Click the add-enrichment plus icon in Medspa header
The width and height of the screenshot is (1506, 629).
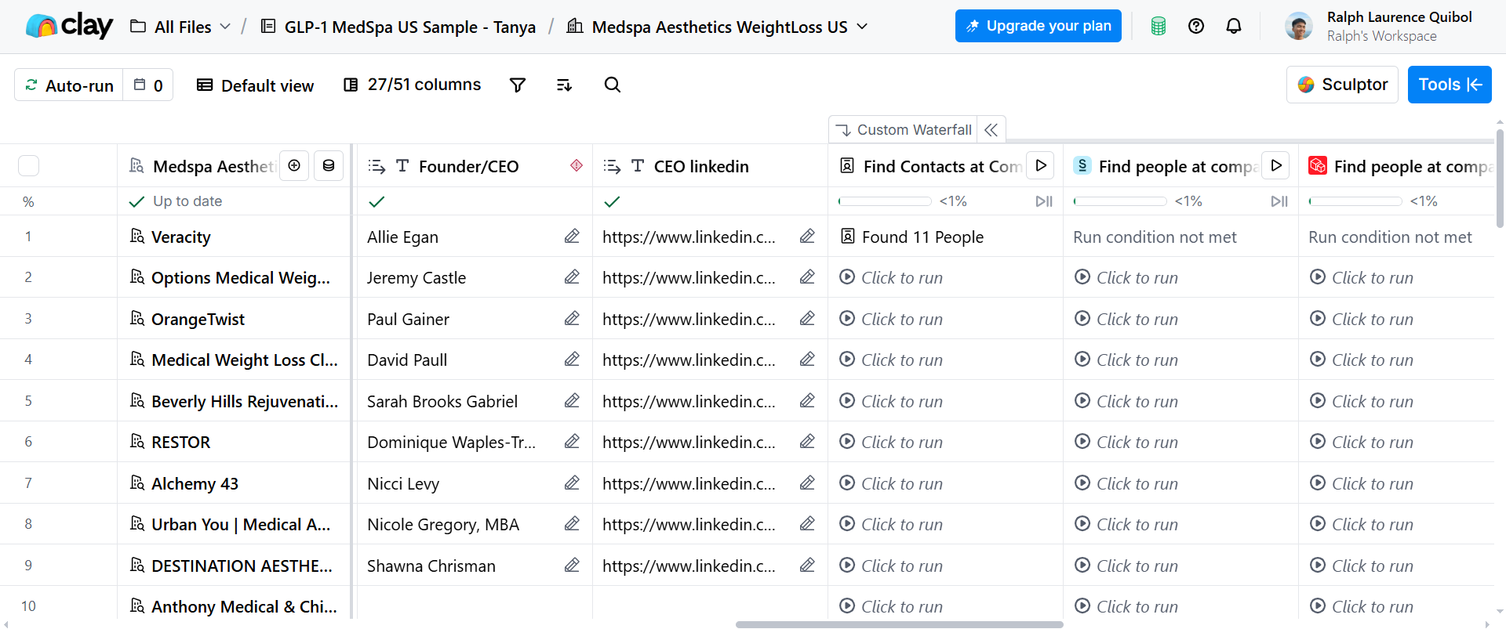coord(294,165)
